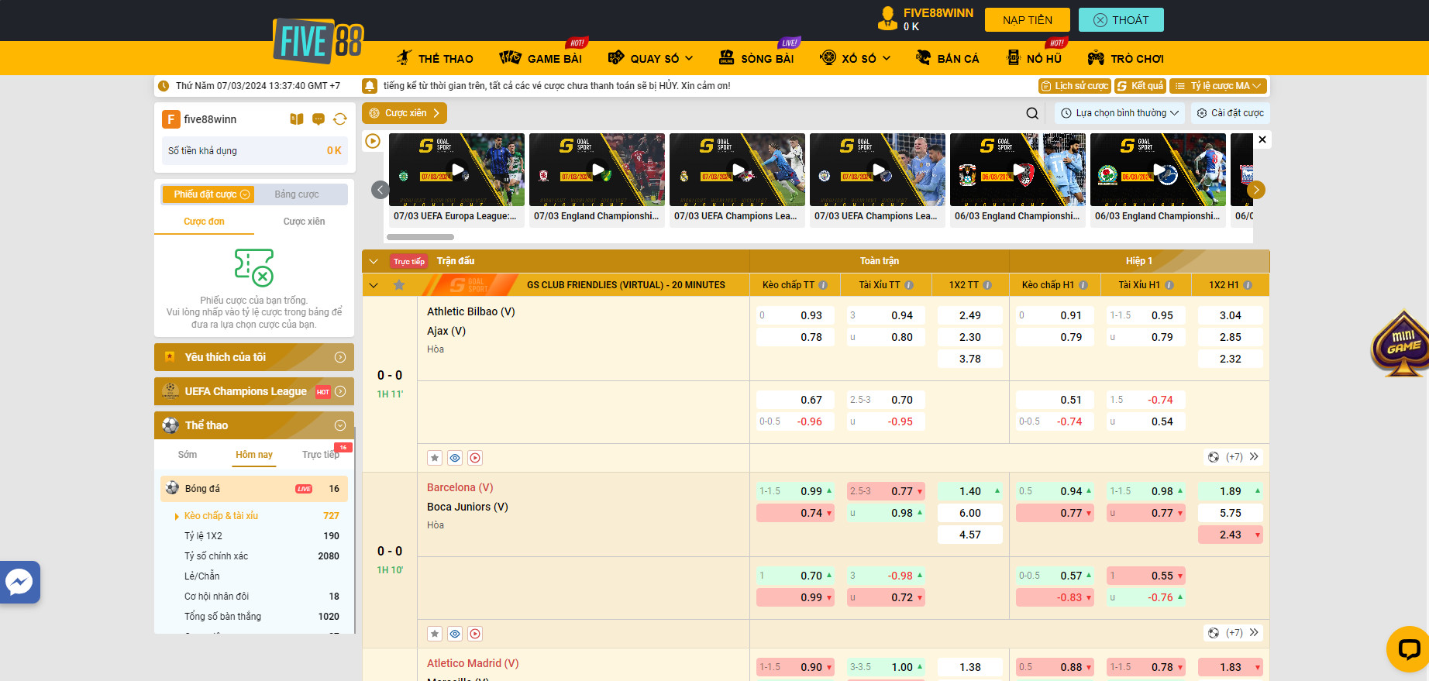
Task: Click the Cược xiên orange button
Action: [405, 113]
